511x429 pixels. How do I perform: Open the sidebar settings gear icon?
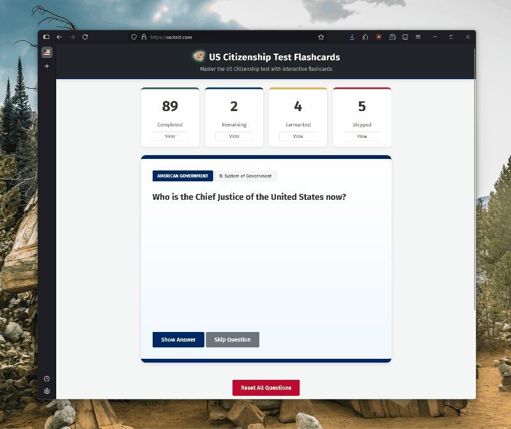pos(47,391)
